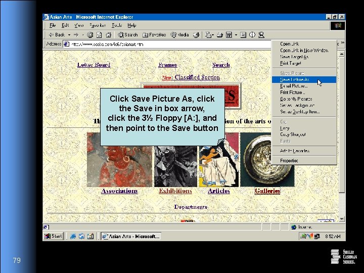This screenshot has width=364, height=273.
Task: Open the Mail button dropdown arrow
Action: pos(213,35)
